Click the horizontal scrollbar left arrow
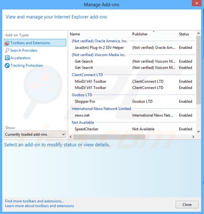Screen dimensions: 204x214 [70, 137]
